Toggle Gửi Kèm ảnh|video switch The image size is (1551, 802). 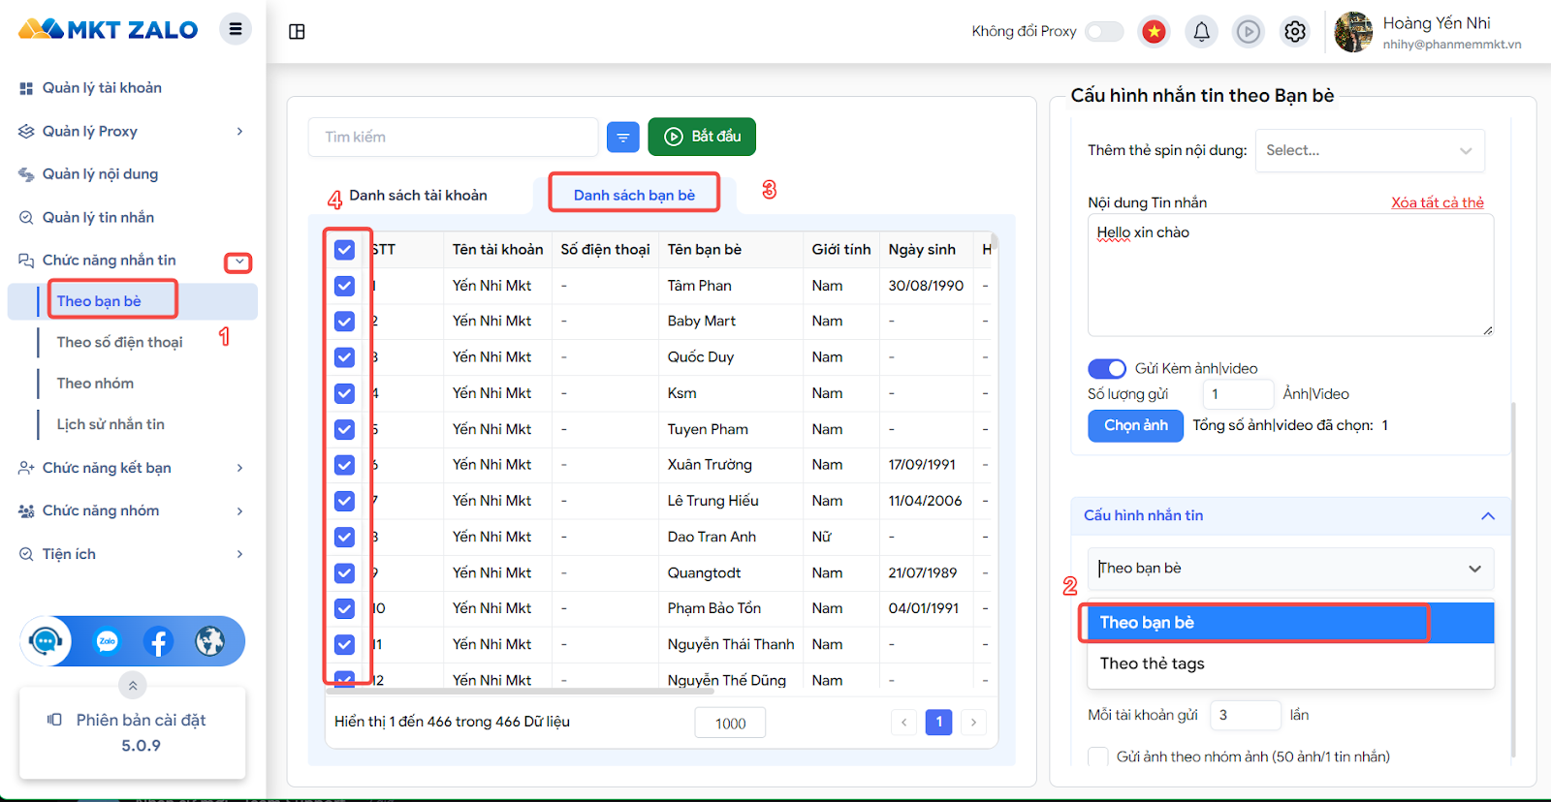[1107, 369]
